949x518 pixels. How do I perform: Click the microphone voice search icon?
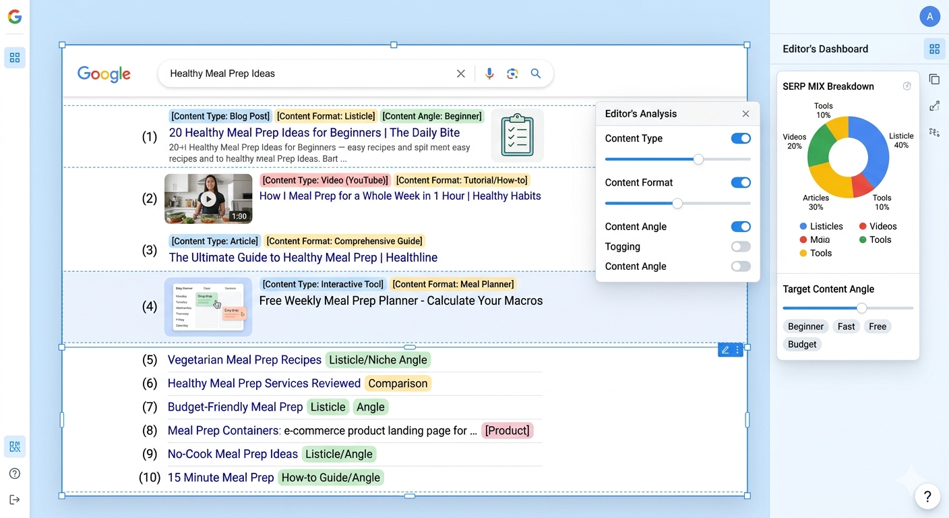pos(489,74)
